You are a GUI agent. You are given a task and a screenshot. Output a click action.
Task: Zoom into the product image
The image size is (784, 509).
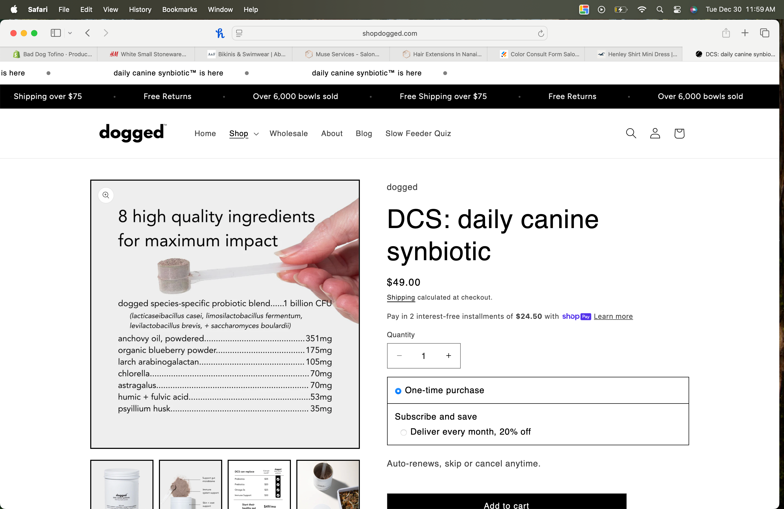(x=106, y=195)
